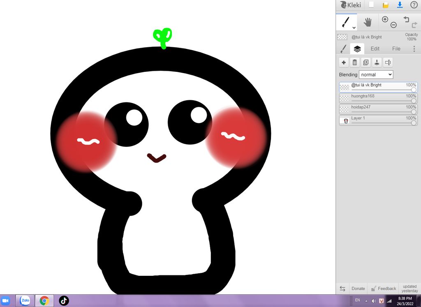Delete the selected layer with trash icon
Image resolution: width=421 pixels, height=307 pixels.
[x=355, y=62]
